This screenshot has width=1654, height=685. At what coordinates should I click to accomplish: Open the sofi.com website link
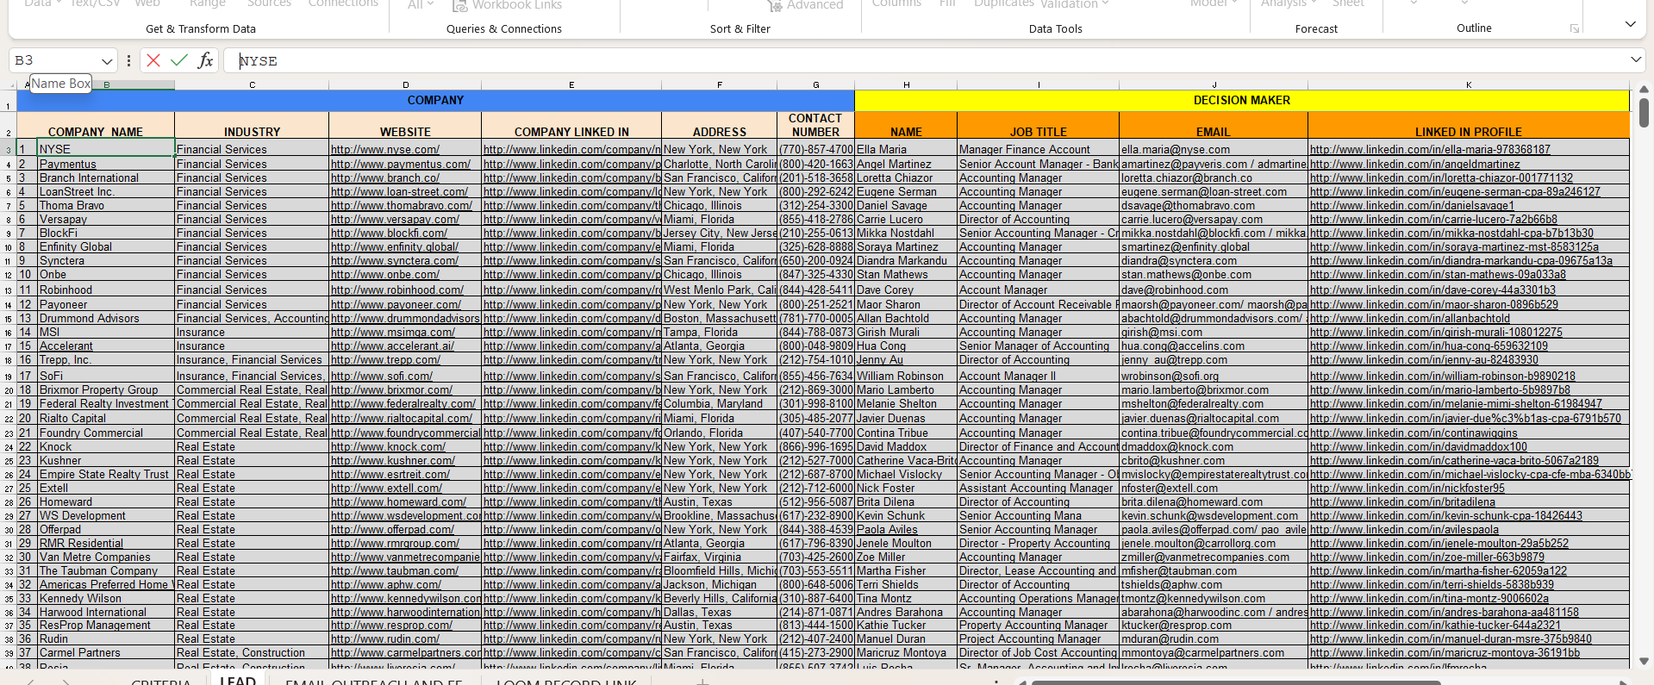[x=382, y=377]
